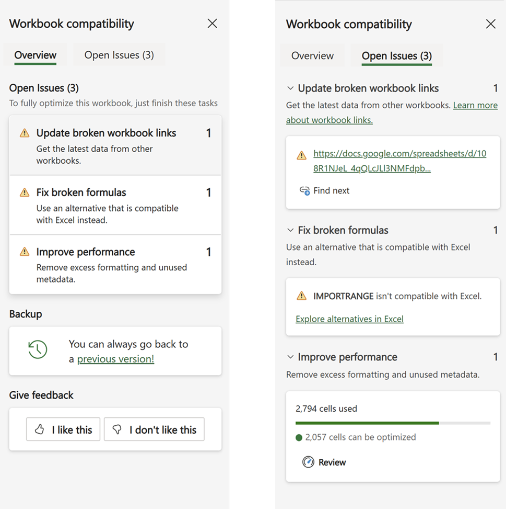Image resolution: width=506 pixels, height=509 pixels.
Task: Close the right Workbook compatibility pane
Action: pyautogui.click(x=490, y=24)
